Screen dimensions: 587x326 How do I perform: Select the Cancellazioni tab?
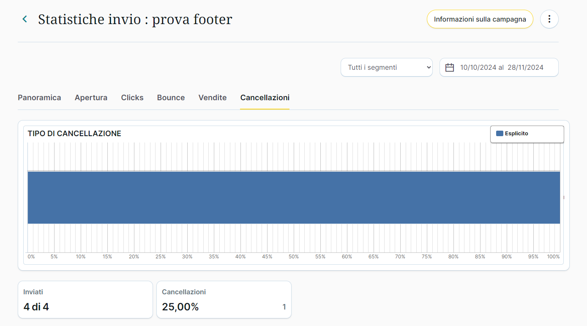[x=265, y=98]
